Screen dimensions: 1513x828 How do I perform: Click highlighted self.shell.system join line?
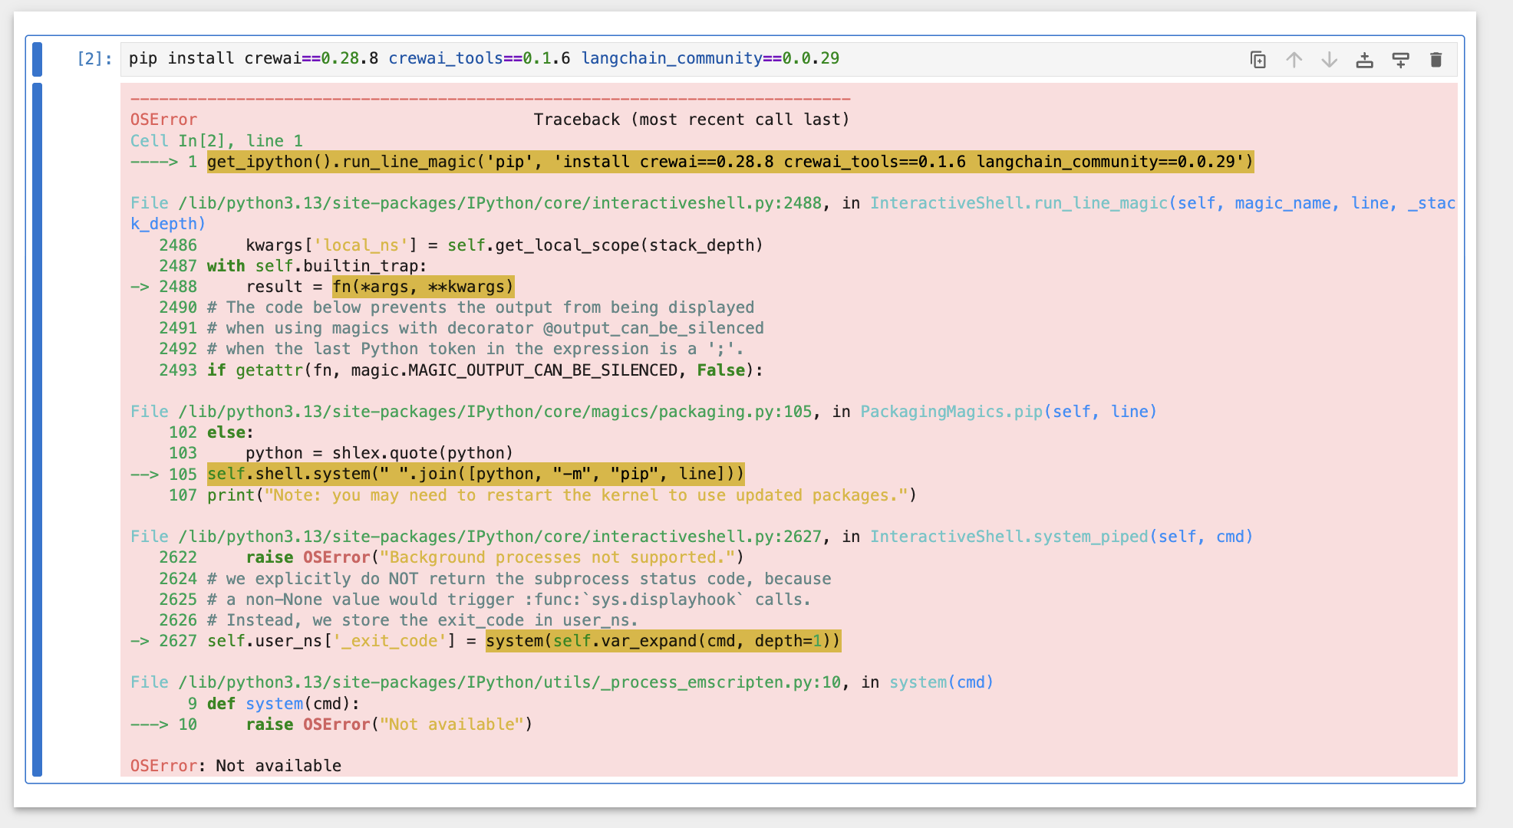[476, 474]
